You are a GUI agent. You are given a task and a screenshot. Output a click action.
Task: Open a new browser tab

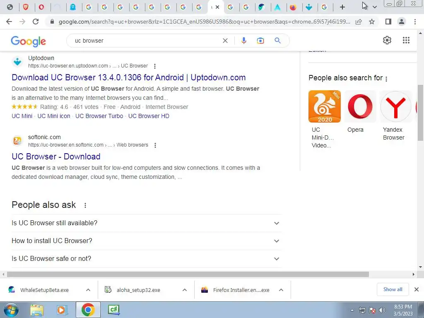click(x=342, y=7)
